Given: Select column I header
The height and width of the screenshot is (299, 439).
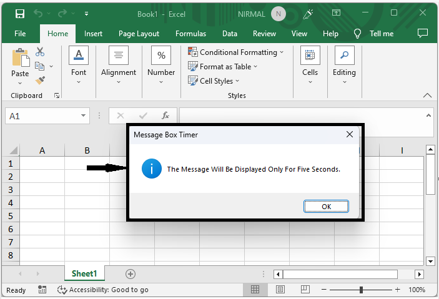Looking at the screenshot, I should point(402,150).
